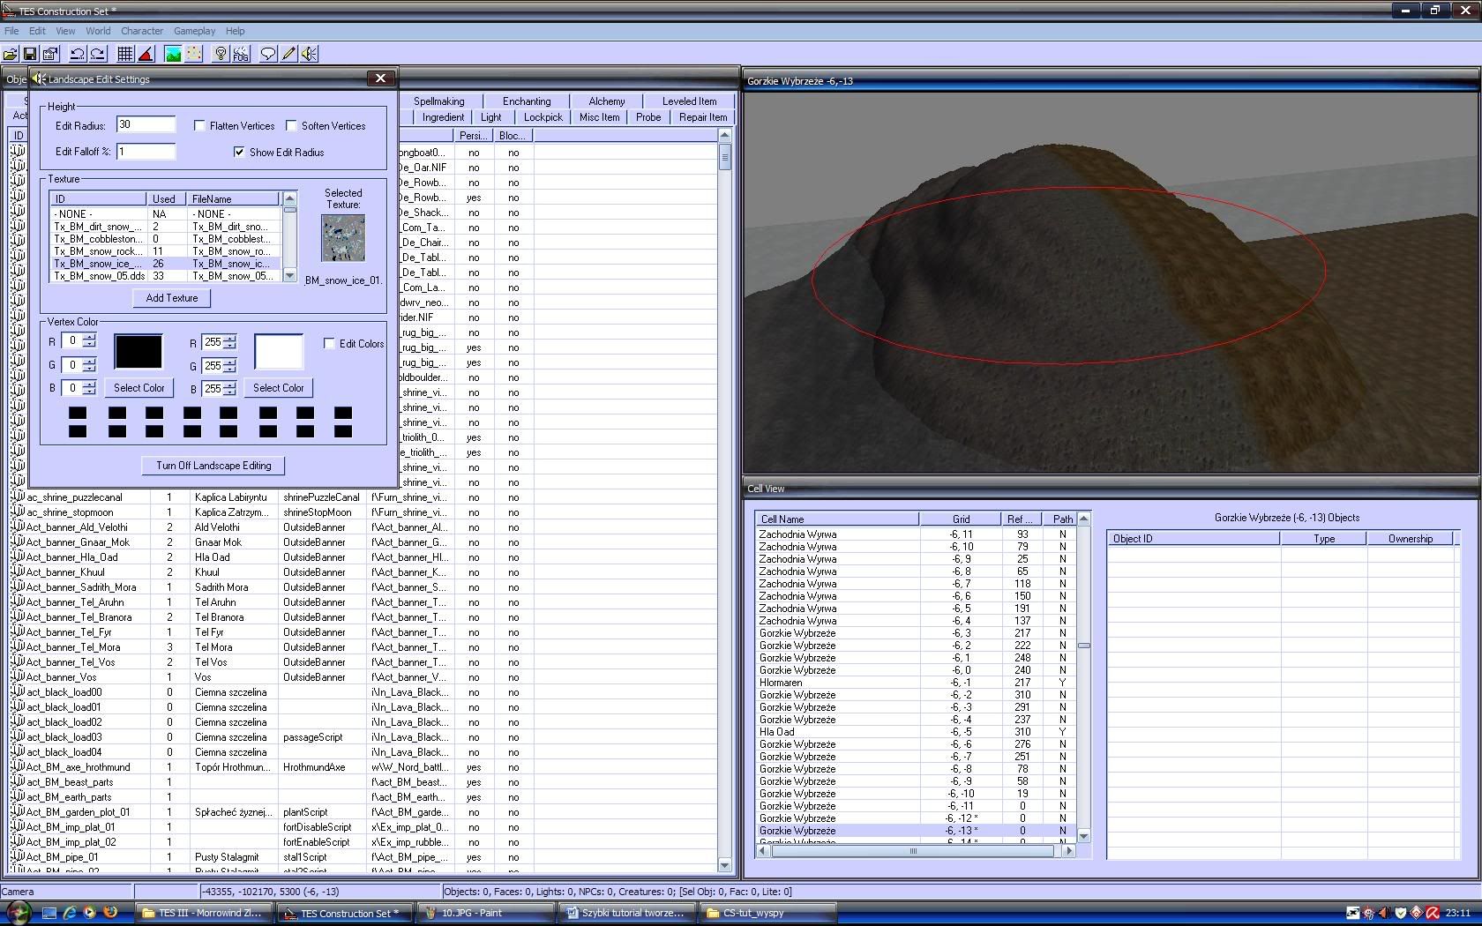
Task: Click the black primary color swatch
Action: coord(138,351)
